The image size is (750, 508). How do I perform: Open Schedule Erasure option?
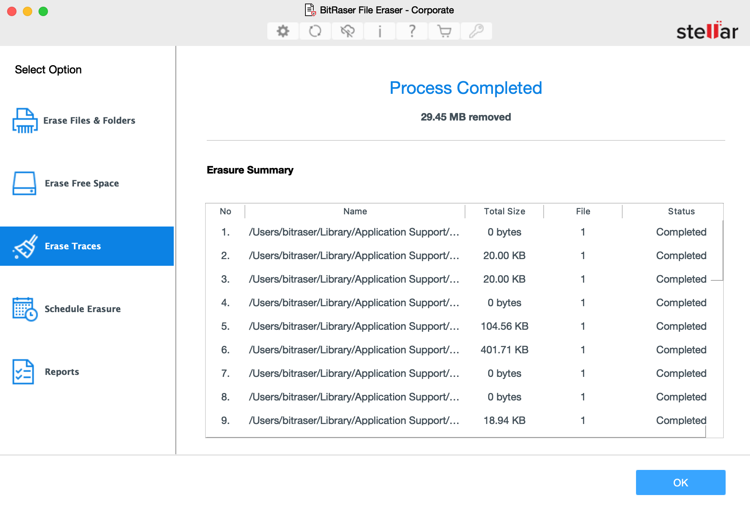[87, 309]
